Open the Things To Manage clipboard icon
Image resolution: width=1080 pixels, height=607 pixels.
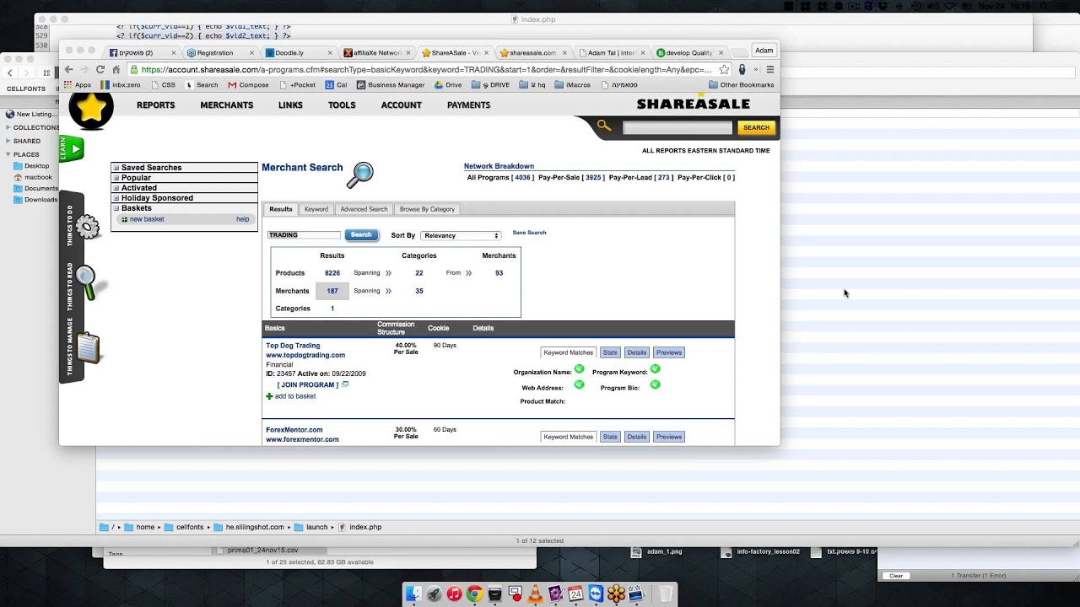coord(88,347)
